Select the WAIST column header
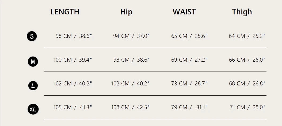Image resolution: width=282 pixels, height=126 pixels. pyautogui.click(x=184, y=12)
